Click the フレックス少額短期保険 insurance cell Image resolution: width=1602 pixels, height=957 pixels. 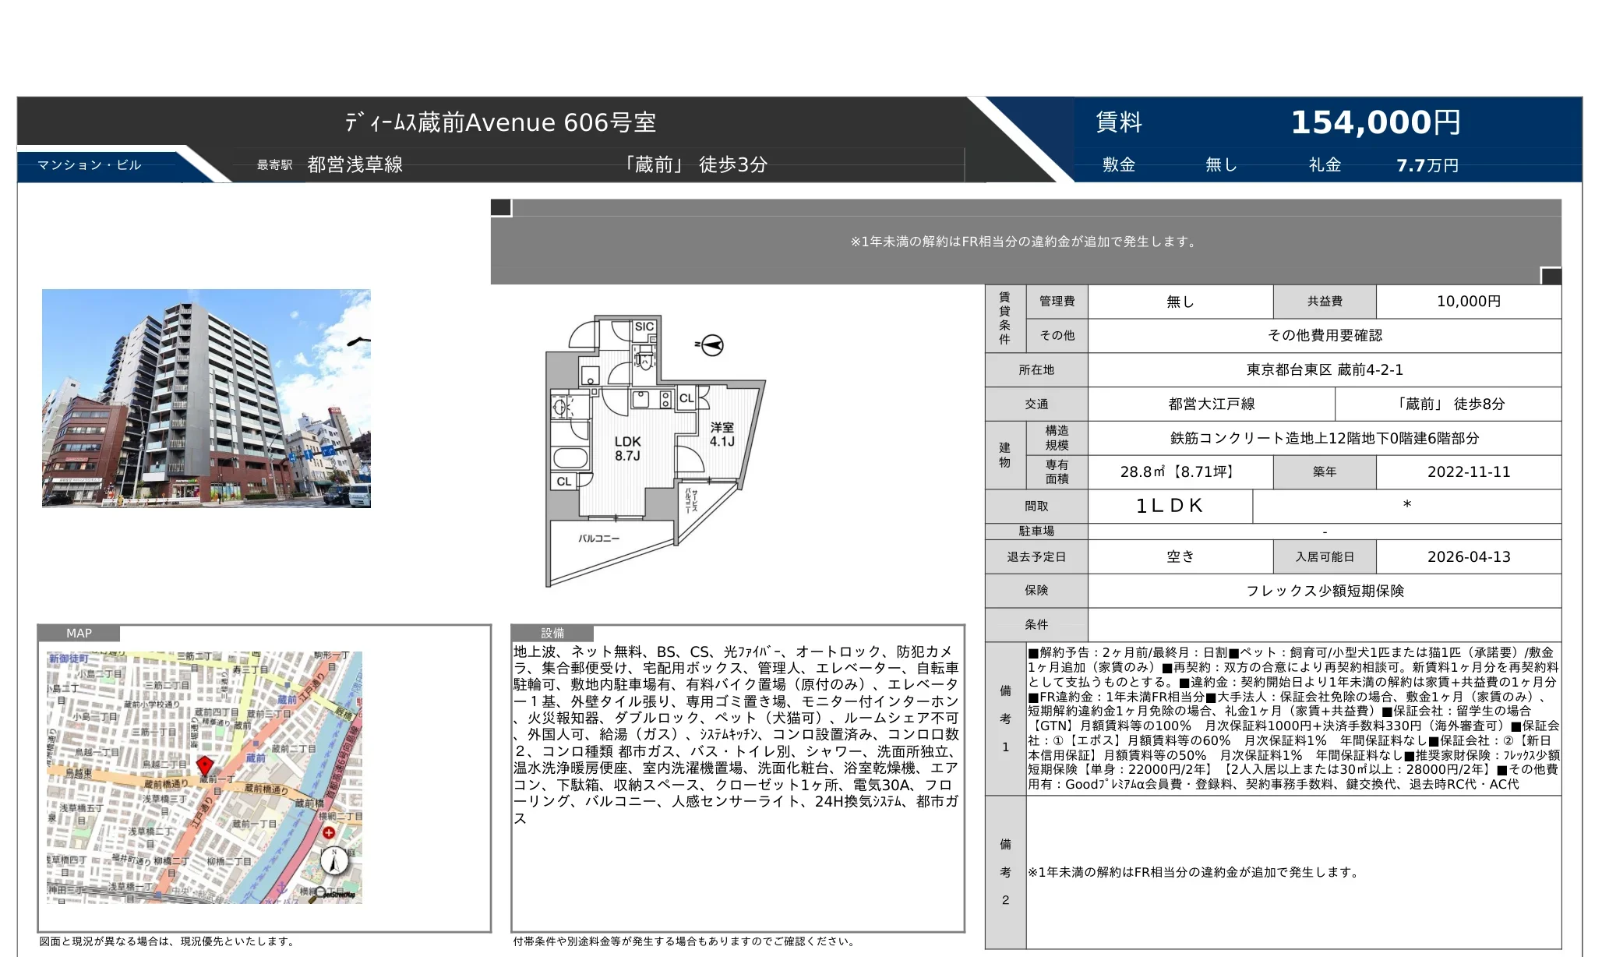pos(1324,591)
